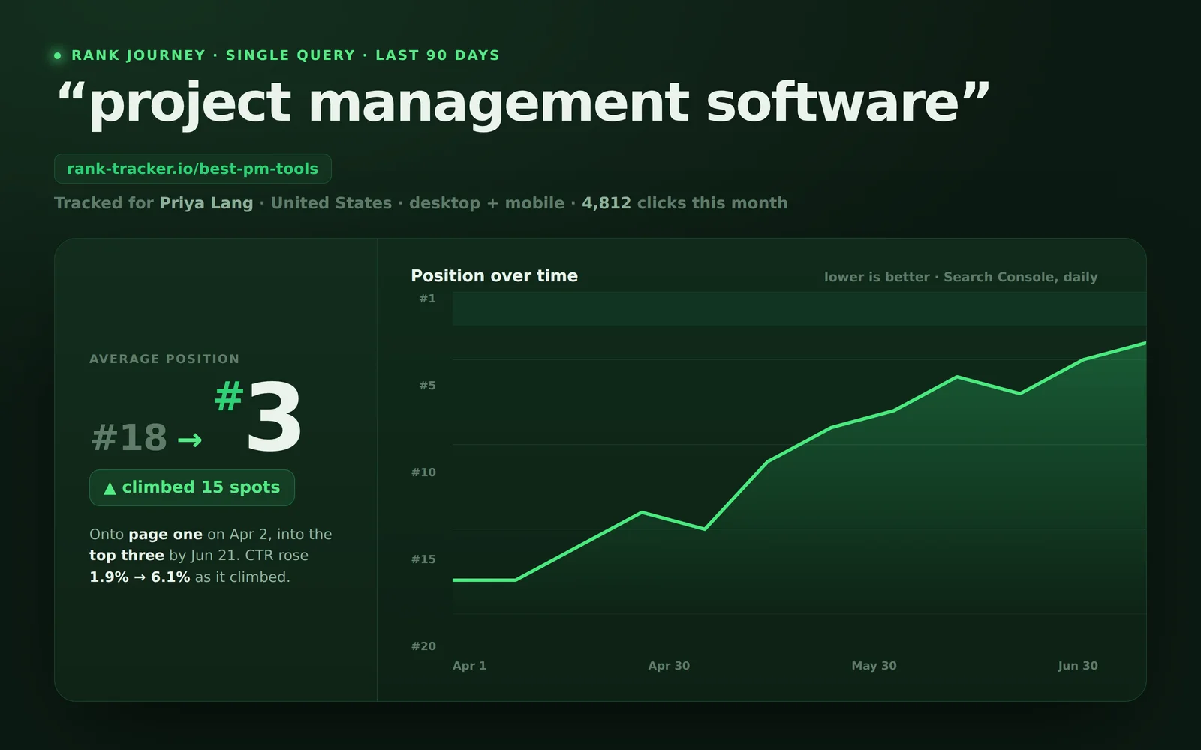Screen dimensions: 1201x750
Task: Click the '#1' y-axis label
Action: 427,298
